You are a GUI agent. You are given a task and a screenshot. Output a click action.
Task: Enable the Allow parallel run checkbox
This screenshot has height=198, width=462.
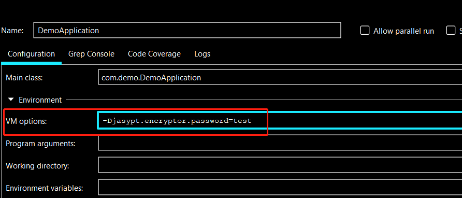pos(365,31)
